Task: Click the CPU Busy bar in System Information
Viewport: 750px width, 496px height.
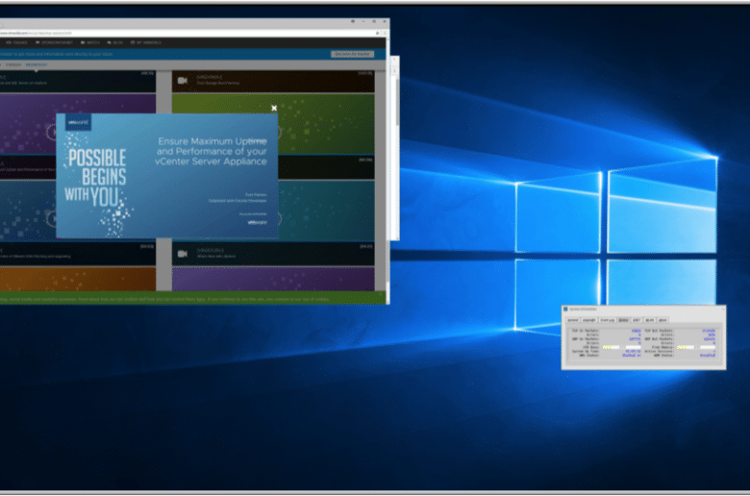Action: 621,347
